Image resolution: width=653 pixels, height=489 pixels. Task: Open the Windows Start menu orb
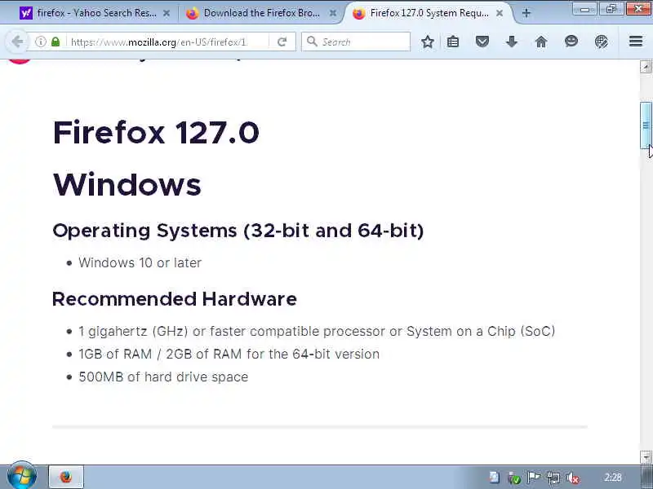[x=22, y=477]
